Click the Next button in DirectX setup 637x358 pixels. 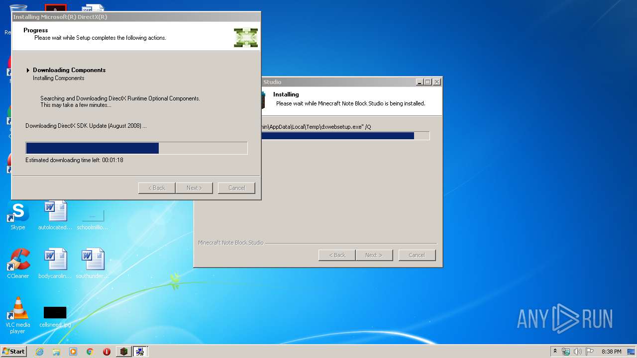click(194, 188)
